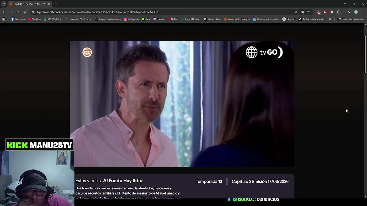Open the red hand adblock extension
Image resolution: width=367 pixels, height=206 pixels.
point(325,12)
